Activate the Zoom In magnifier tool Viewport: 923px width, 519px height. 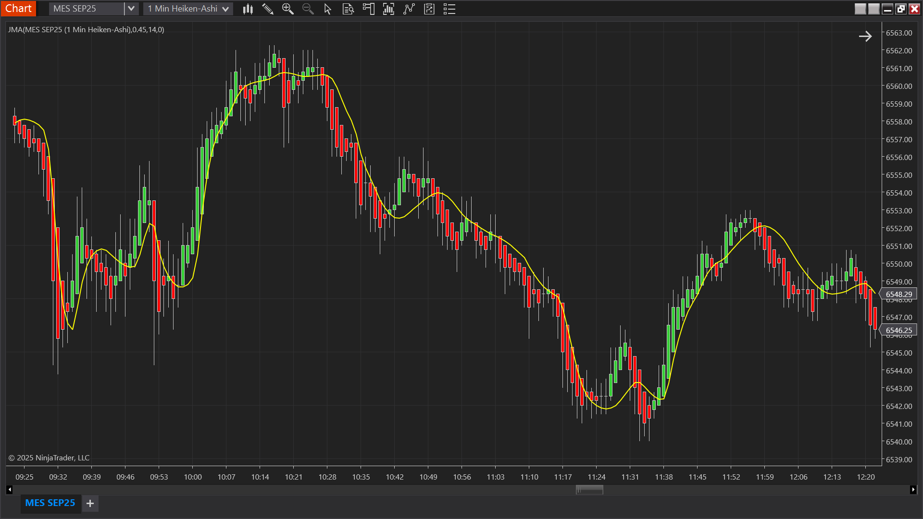tap(288, 9)
